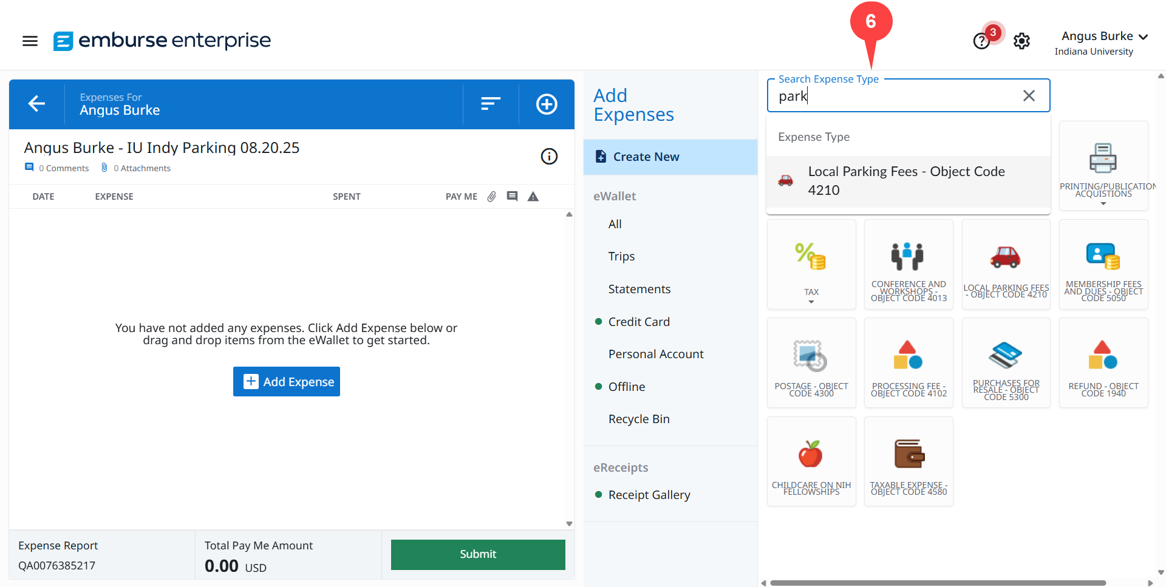This screenshot has height=587, width=1166.
Task: Choose the Postage Object Code 4300 tile
Action: 811,363
